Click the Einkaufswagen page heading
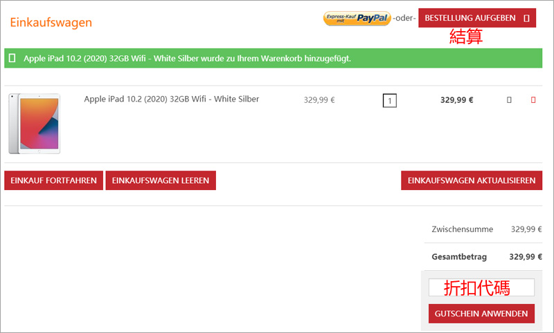This screenshot has height=333, width=554. (51, 22)
